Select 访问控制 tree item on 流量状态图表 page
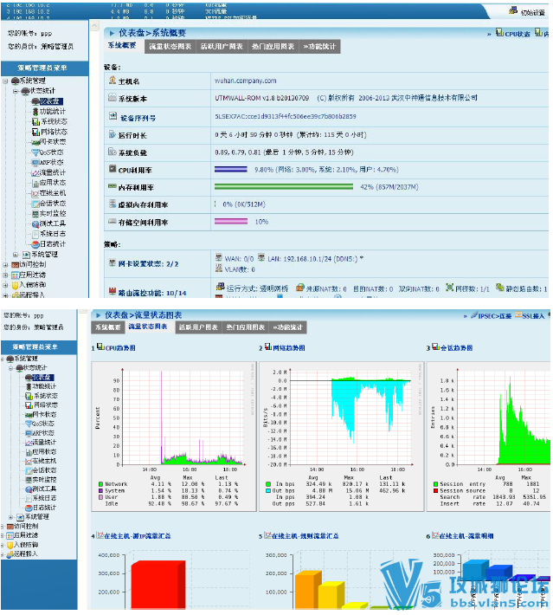Image resolution: width=553 pixels, height=615 pixels. click(26, 526)
